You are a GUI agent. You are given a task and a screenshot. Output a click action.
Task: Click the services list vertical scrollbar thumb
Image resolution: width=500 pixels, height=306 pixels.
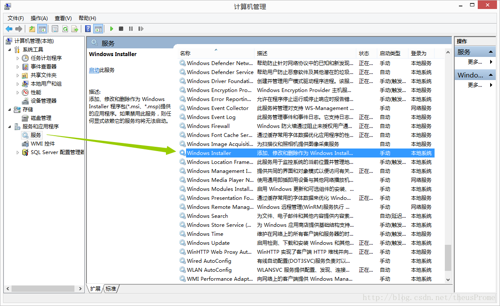tap(448, 258)
